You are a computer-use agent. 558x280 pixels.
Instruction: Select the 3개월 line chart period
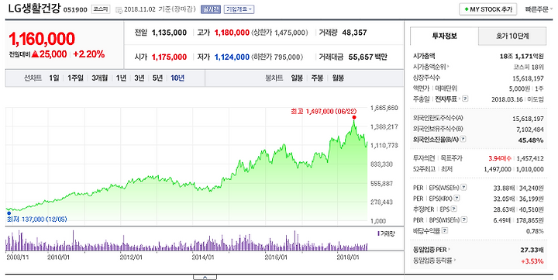tap(100, 78)
